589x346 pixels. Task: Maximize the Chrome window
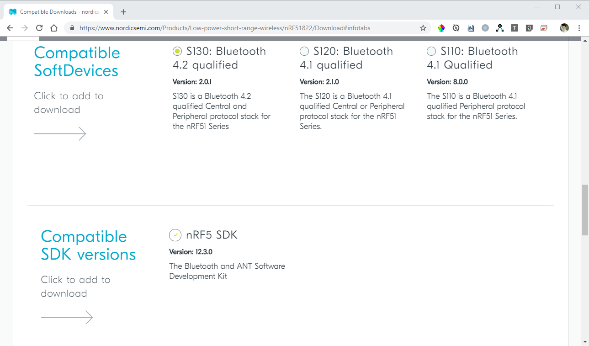coord(557,7)
